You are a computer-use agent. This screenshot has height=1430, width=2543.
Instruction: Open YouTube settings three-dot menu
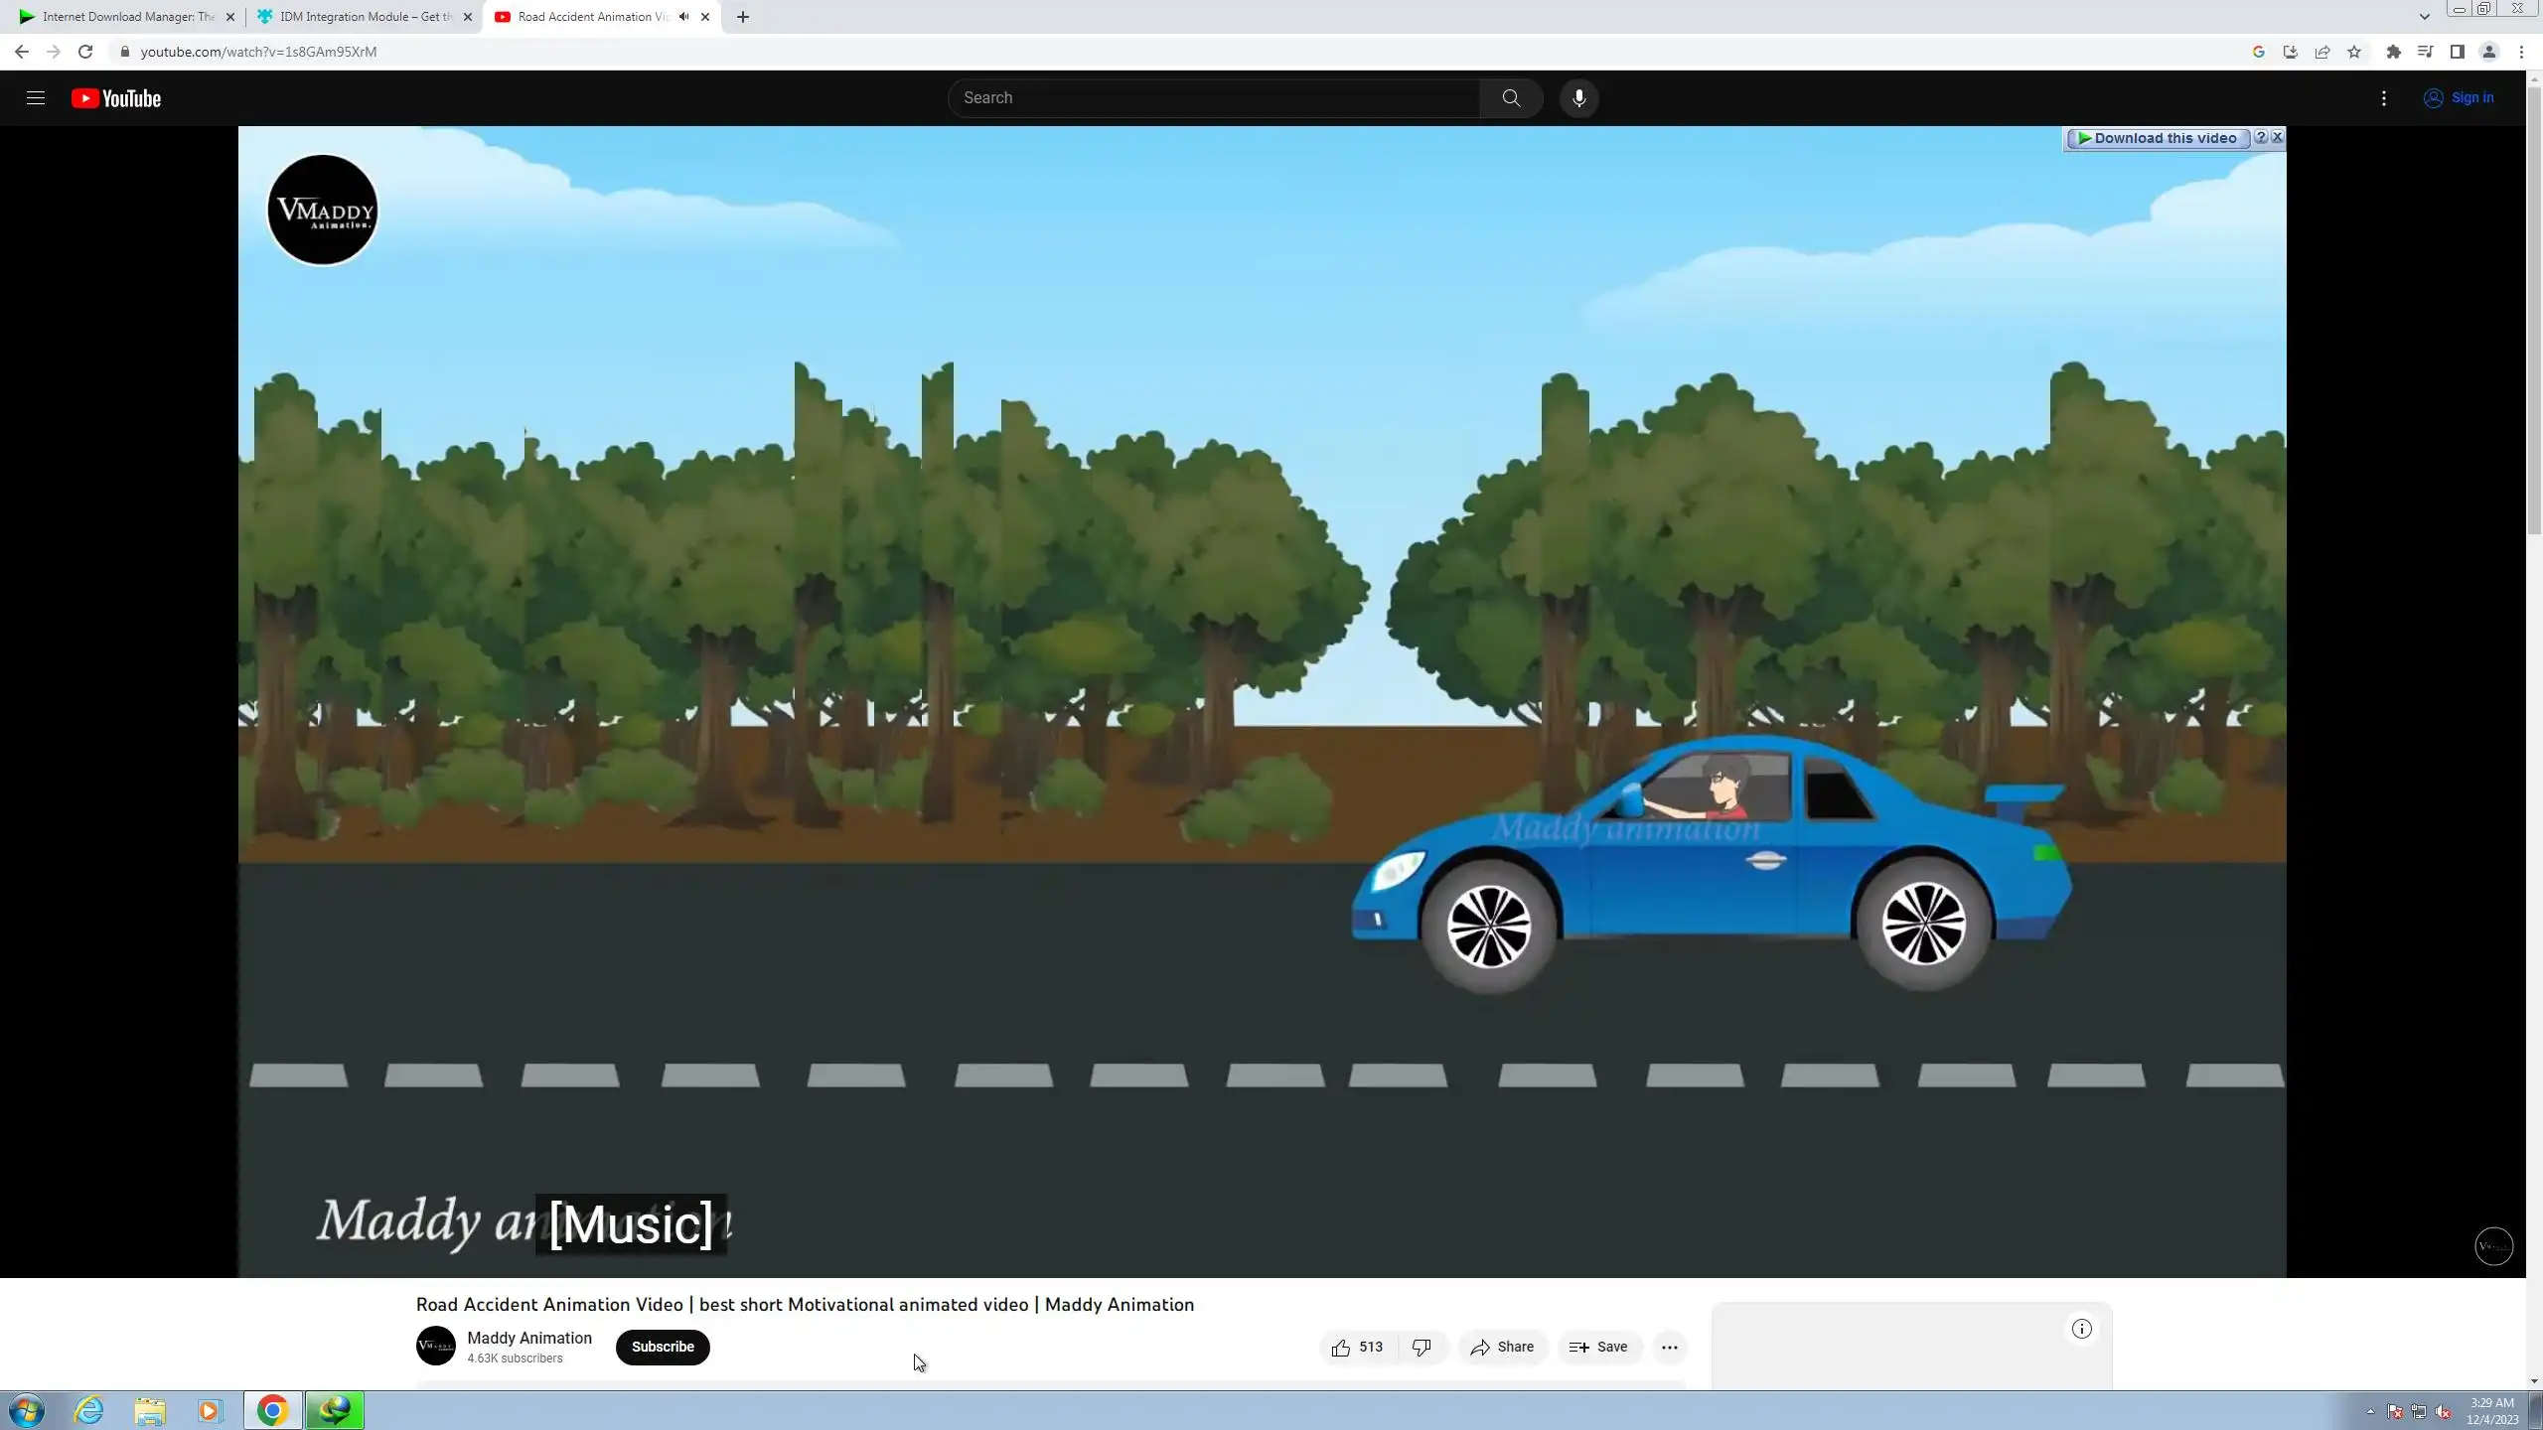pyautogui.click(x=2384, y=98)
